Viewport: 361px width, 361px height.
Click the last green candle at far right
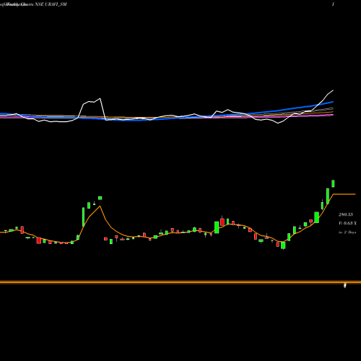(333, 183)
